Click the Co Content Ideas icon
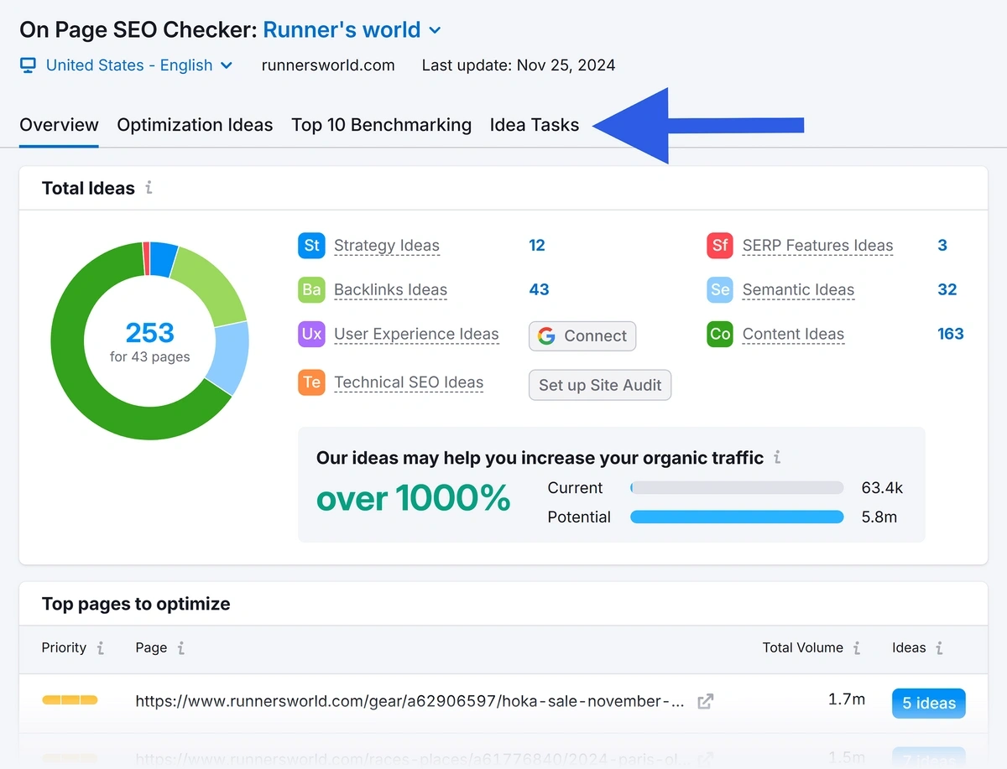Screen dimensions: 1007x769 pyautogui.click(x=720, y=334)
